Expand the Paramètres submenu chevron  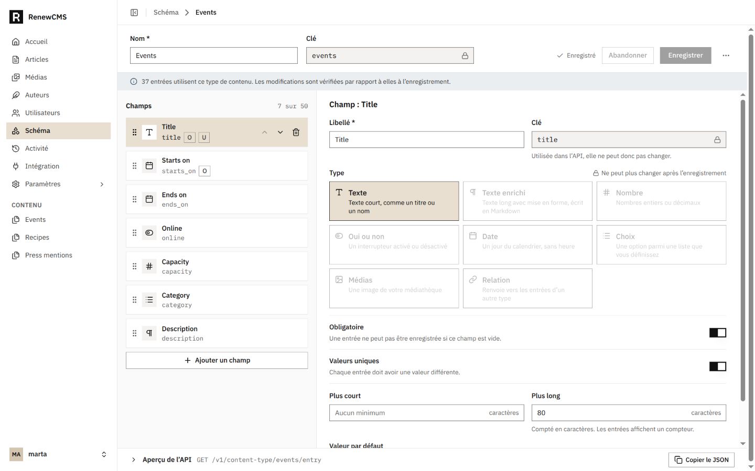tap(102, 184)
